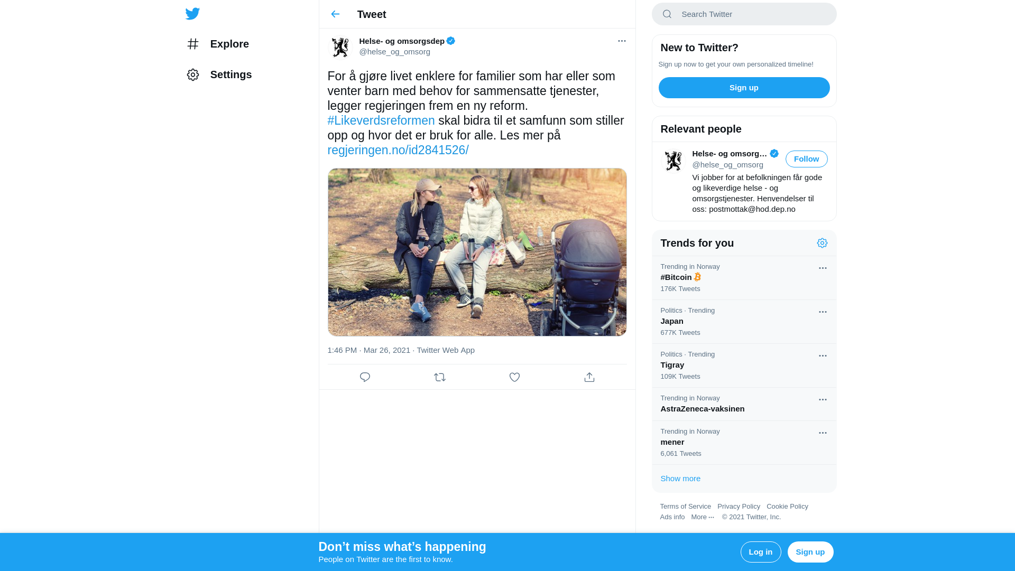Open the tweet's photo of two women
Screen dimensions: 1015x571
477,252
